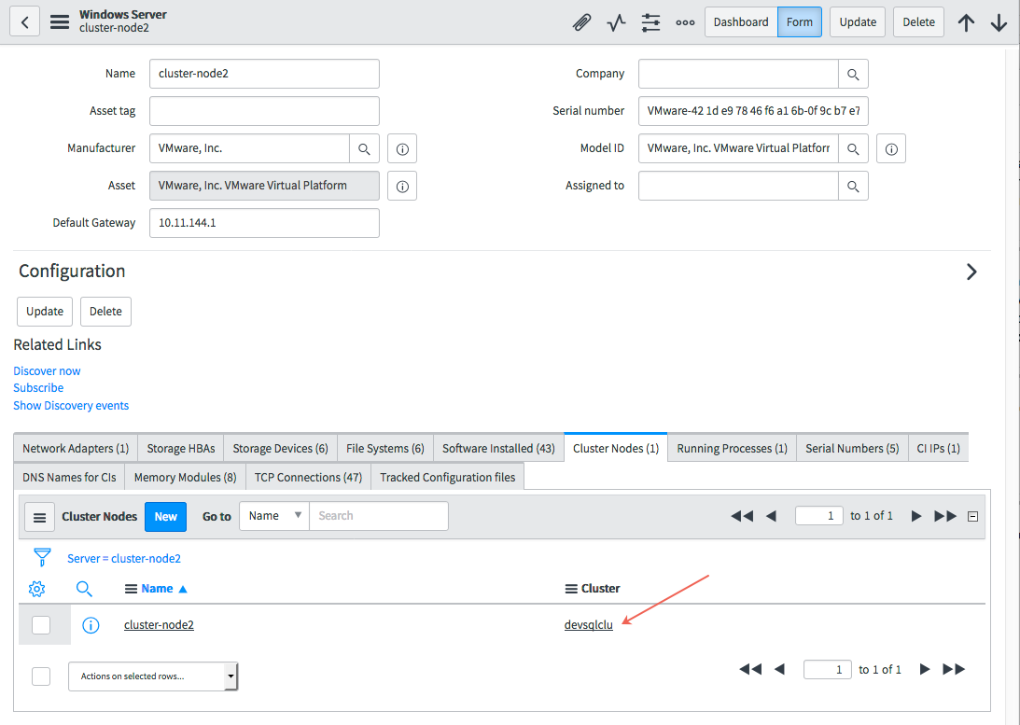Viewport: 1020px width, 725px height.
Task: Expand the Configuration section chevron
Action: 971,272
